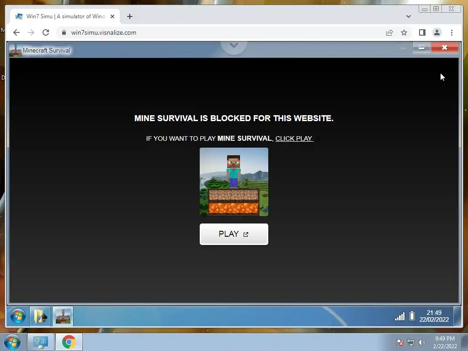This screenshot has width=468, height=351.
Task: Expand the tab search chevron
Action: pos(409,16)
